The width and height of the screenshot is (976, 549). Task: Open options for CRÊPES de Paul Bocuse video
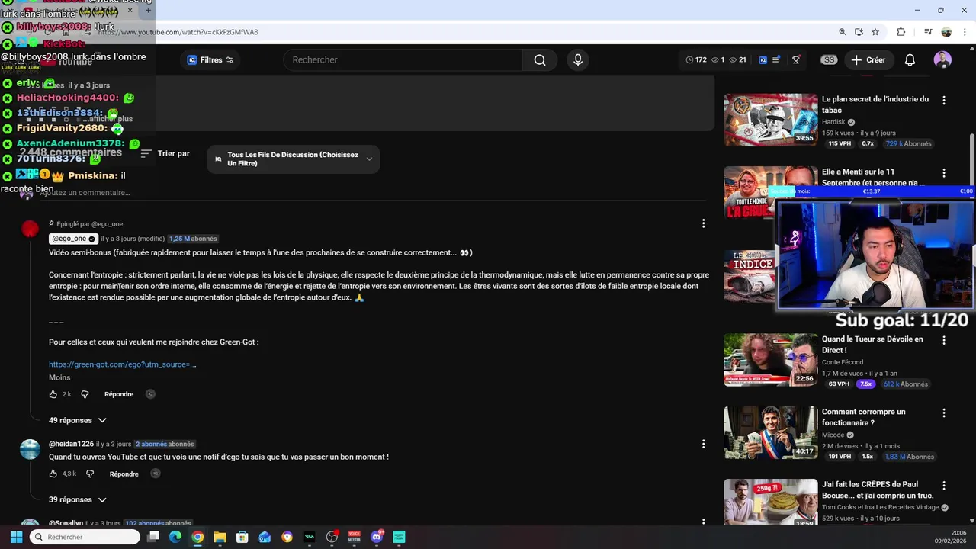tap(944, 485)
